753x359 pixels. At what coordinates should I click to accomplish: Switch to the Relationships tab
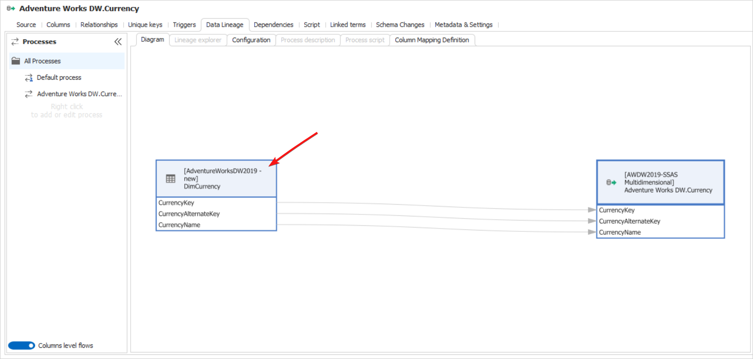pos(99,24)
